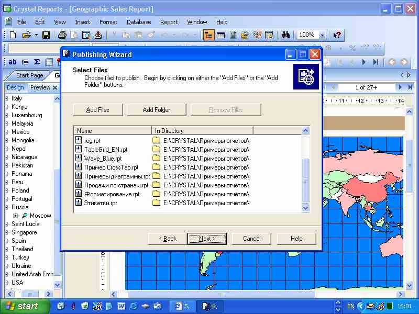Cancel the Publishing Wizard
This screenshot has height=314, width=419.
252,239
